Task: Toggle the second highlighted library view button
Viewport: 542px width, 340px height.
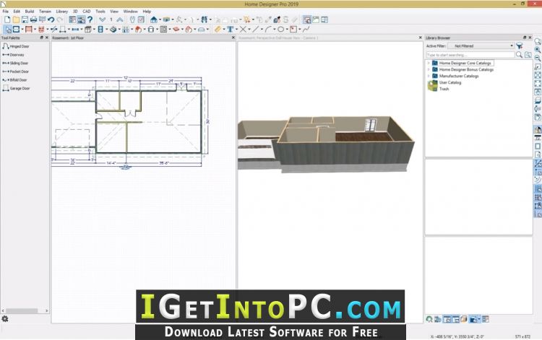Action: click(456, 319)
